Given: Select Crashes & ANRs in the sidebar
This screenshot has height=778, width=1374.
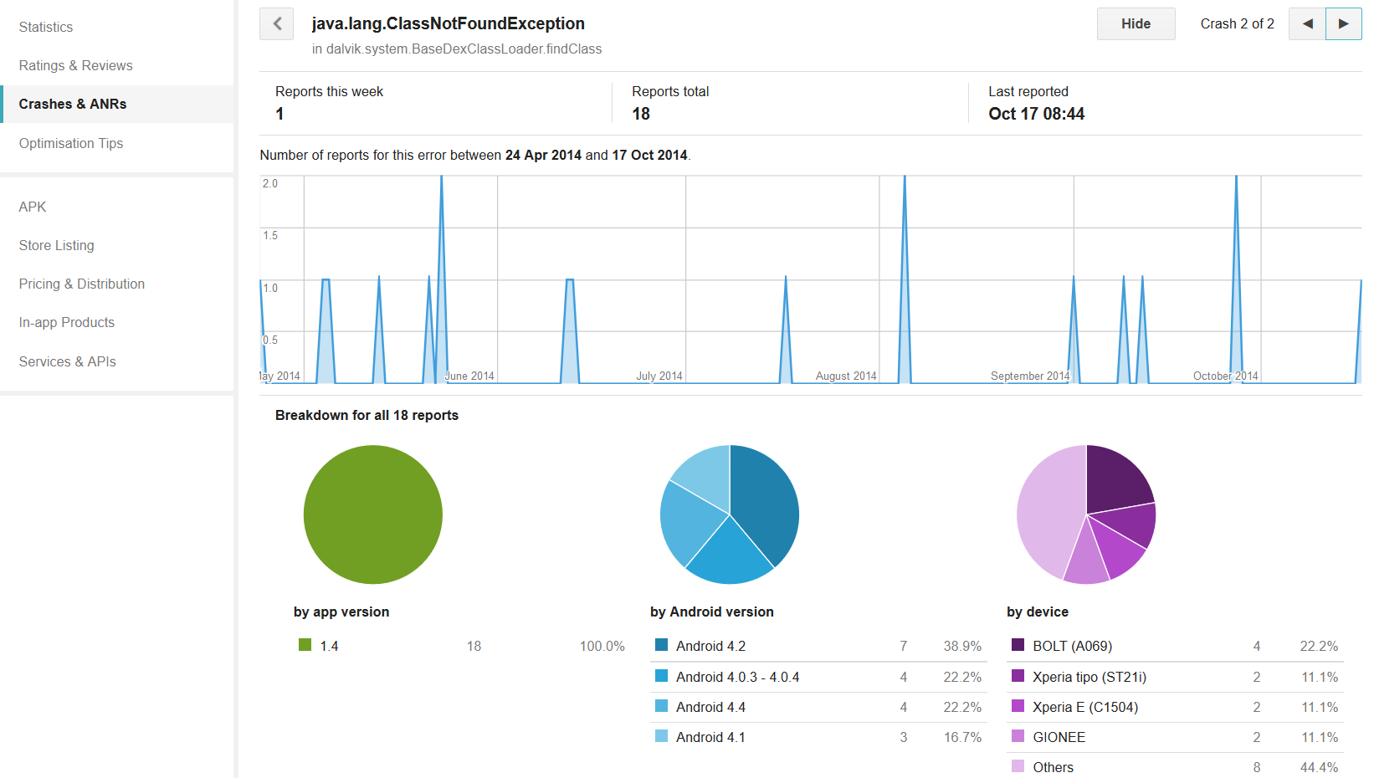Looking at the screenshot, I should 73,104.
